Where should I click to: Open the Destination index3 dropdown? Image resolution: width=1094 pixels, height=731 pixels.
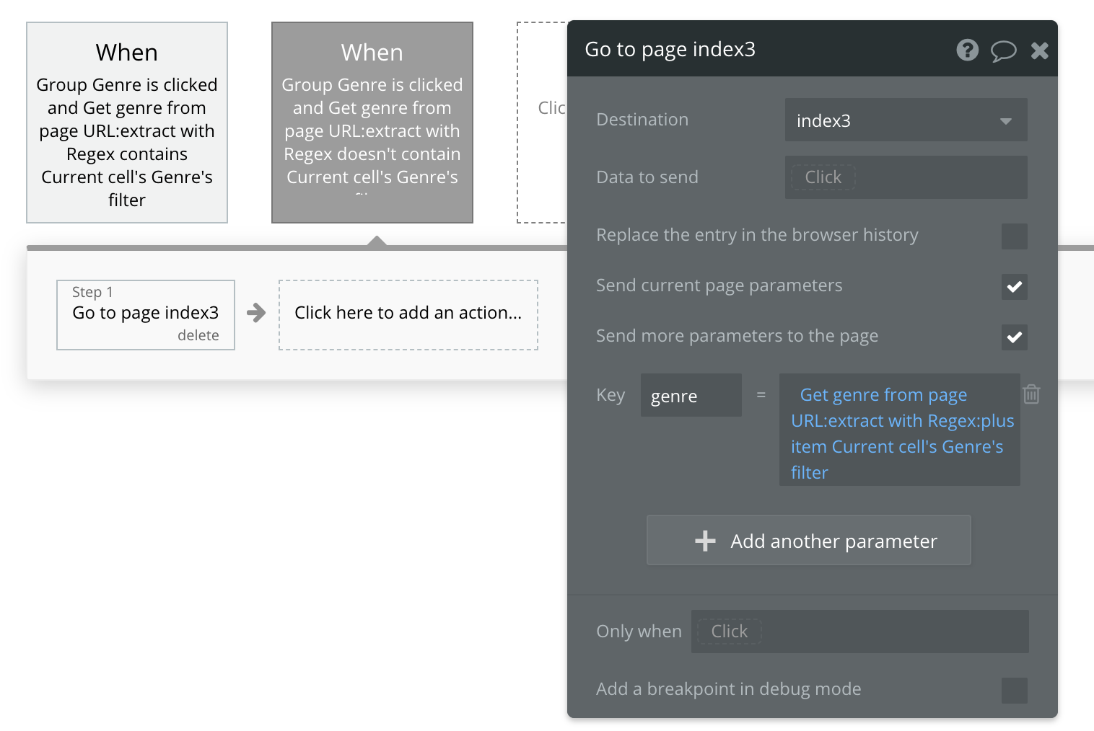906,120
